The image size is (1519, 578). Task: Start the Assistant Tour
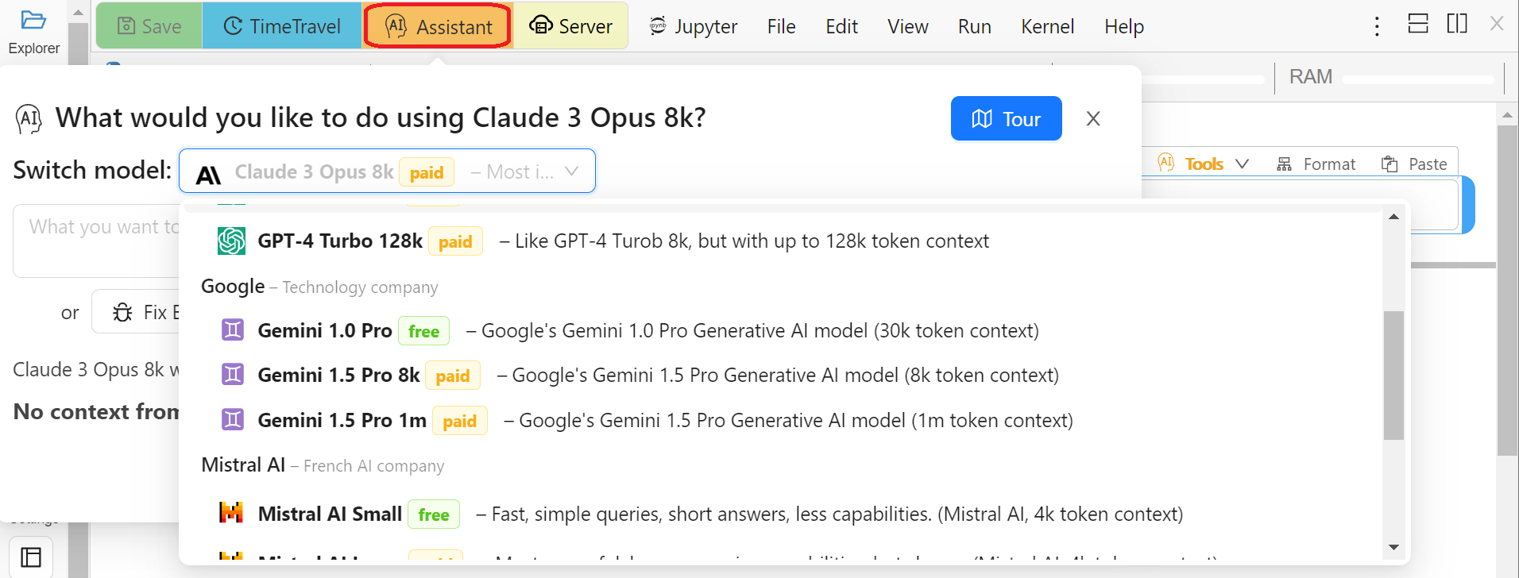(x=1006, y=118)
